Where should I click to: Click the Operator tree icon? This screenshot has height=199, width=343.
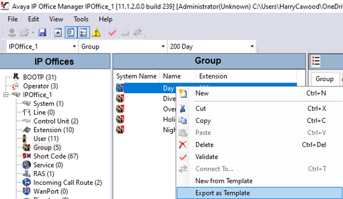coord(16,86)
